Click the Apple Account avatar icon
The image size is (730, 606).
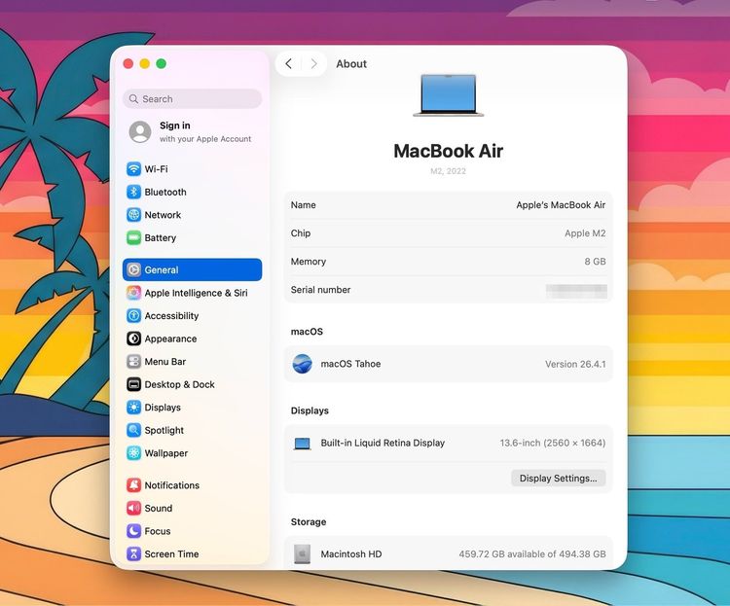click(x=140, y=131)
